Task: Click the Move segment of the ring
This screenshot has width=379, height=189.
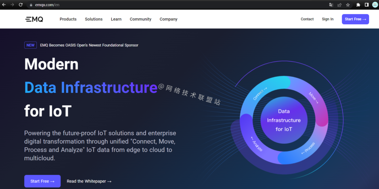Action: 313,98
